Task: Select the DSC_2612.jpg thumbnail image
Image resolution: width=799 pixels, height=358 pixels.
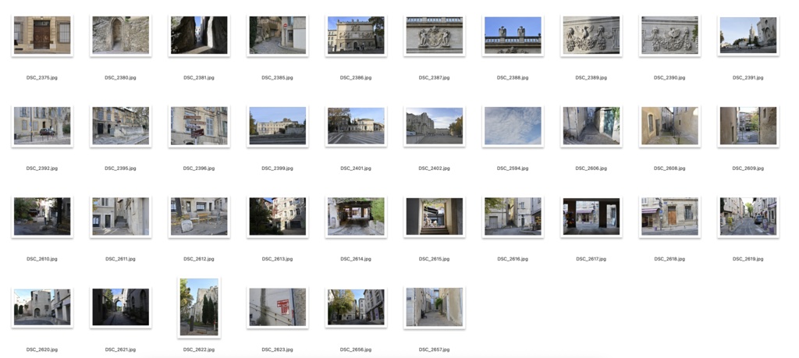Action: pos(199,216)
